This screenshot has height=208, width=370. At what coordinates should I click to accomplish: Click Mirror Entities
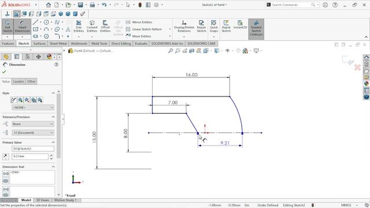(x=139, y=22)
